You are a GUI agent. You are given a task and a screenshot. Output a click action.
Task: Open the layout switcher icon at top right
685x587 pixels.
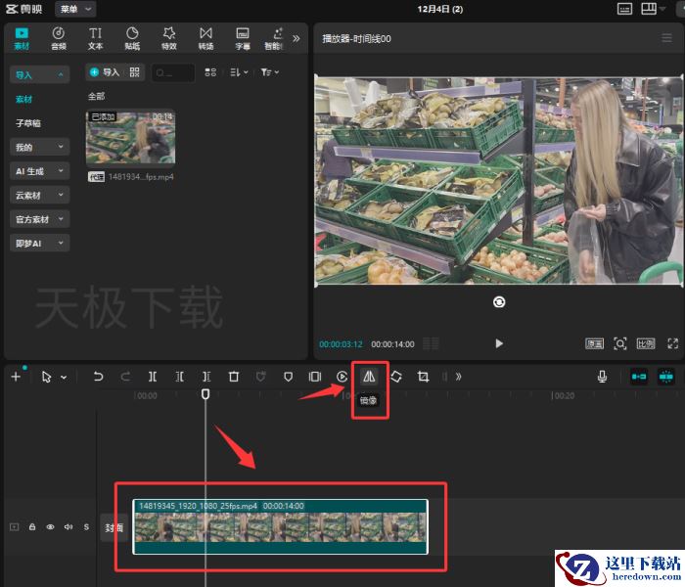649,9
